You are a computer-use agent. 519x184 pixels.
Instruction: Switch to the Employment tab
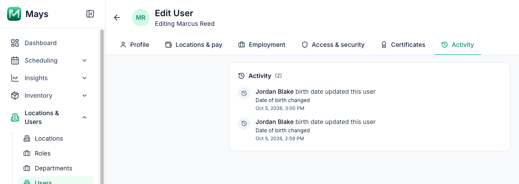click(262, 45)
